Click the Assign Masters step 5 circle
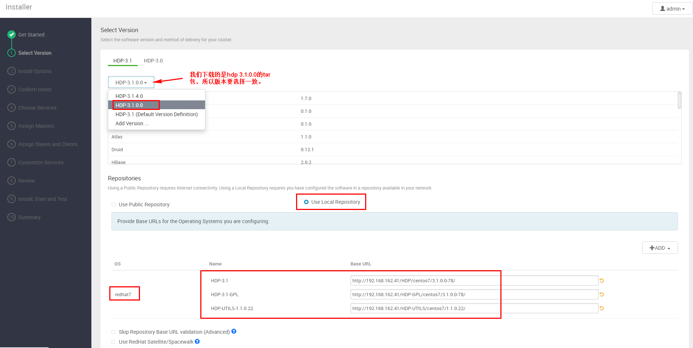The image size is (693, 348). pos(12,126)
